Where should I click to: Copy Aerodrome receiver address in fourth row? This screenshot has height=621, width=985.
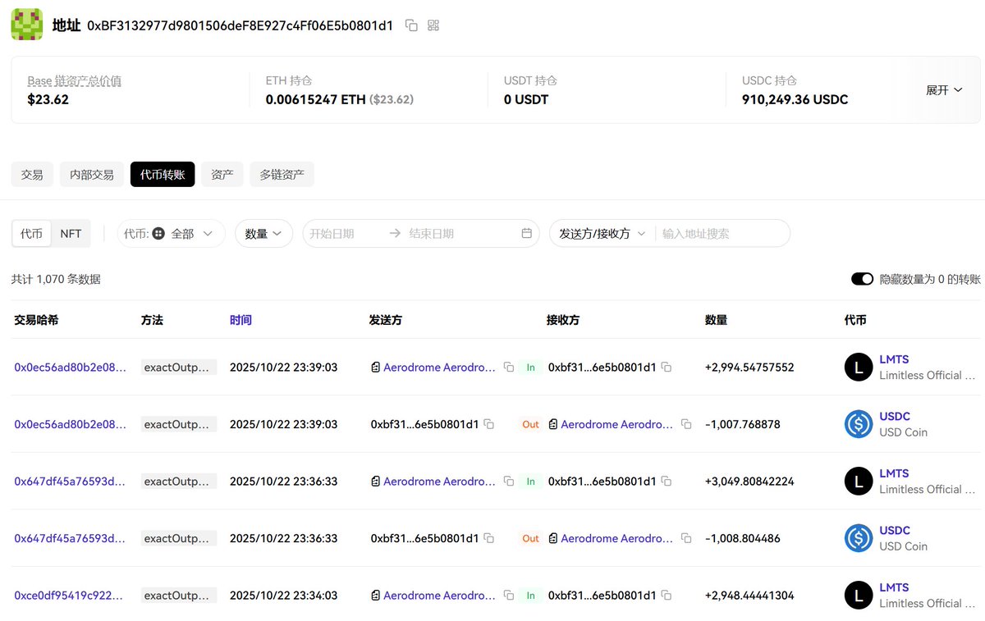tap(686, 538)
